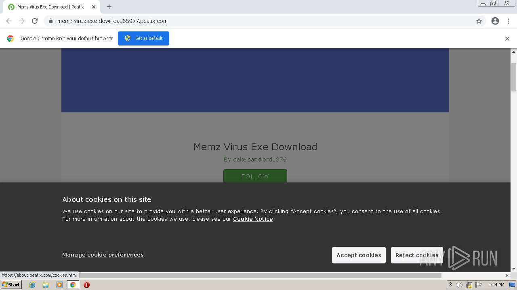Reload the page

coord(35,21)
